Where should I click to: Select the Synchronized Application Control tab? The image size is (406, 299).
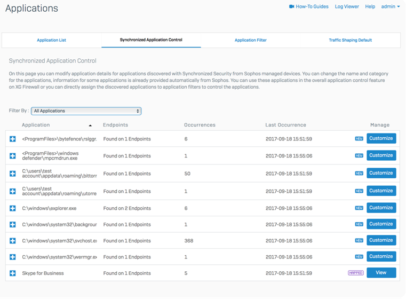[x=151, y=40]
